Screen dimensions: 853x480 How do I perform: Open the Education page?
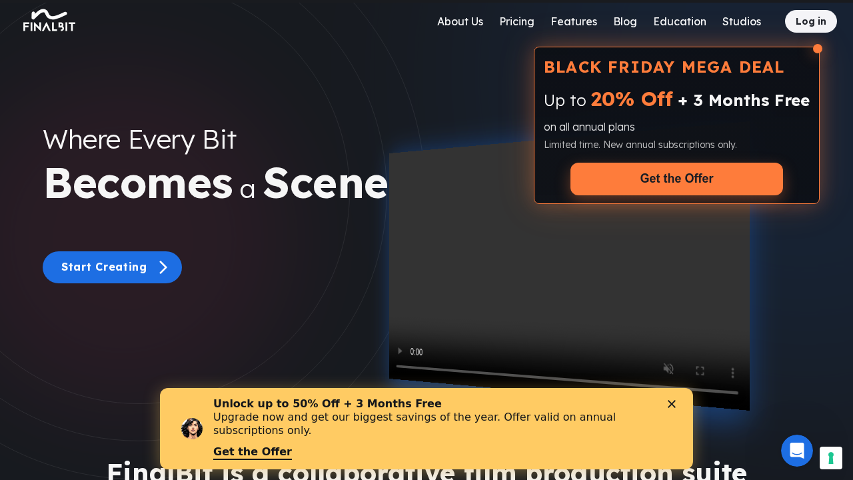(x=680, y=21)
